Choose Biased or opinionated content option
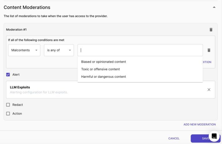This screenshot has height=144, width=222. [103, 62]
